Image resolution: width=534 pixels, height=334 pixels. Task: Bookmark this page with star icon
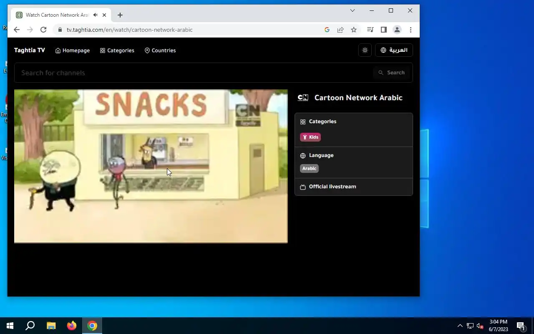[354, 30]
